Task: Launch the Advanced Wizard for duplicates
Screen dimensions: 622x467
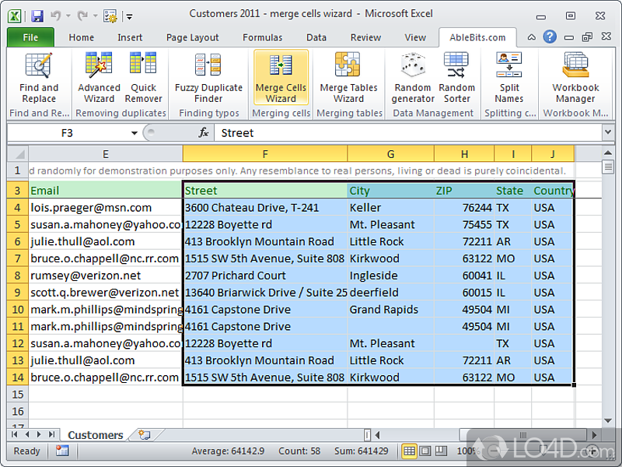Action: click(99, 78)
